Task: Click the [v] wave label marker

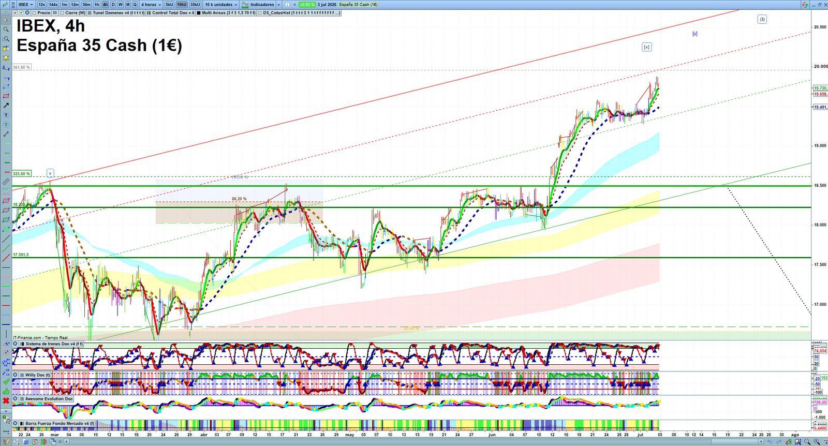Action: click(x=646, y=47)
